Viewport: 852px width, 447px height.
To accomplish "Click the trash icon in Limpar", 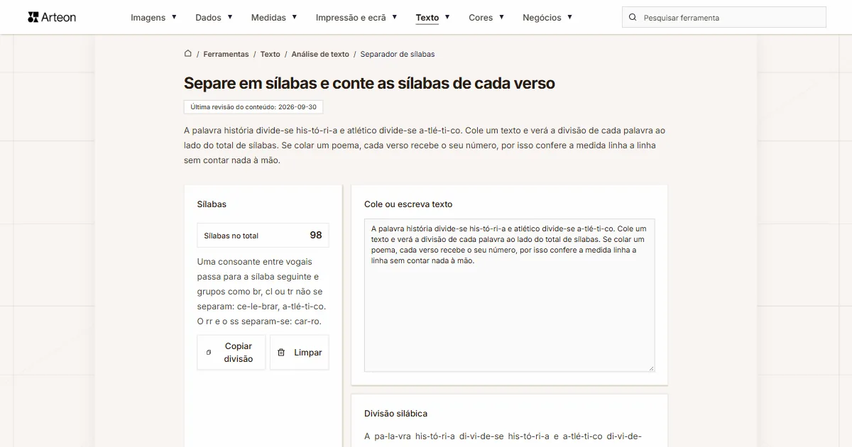I will point(281,352).
